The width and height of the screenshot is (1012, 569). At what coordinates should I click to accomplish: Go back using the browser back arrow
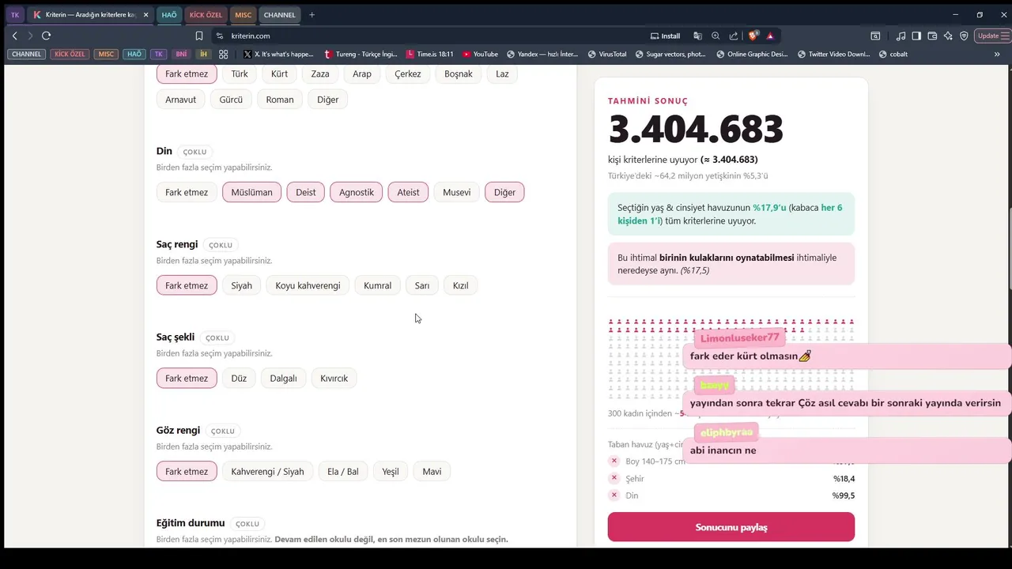point(14,36)
